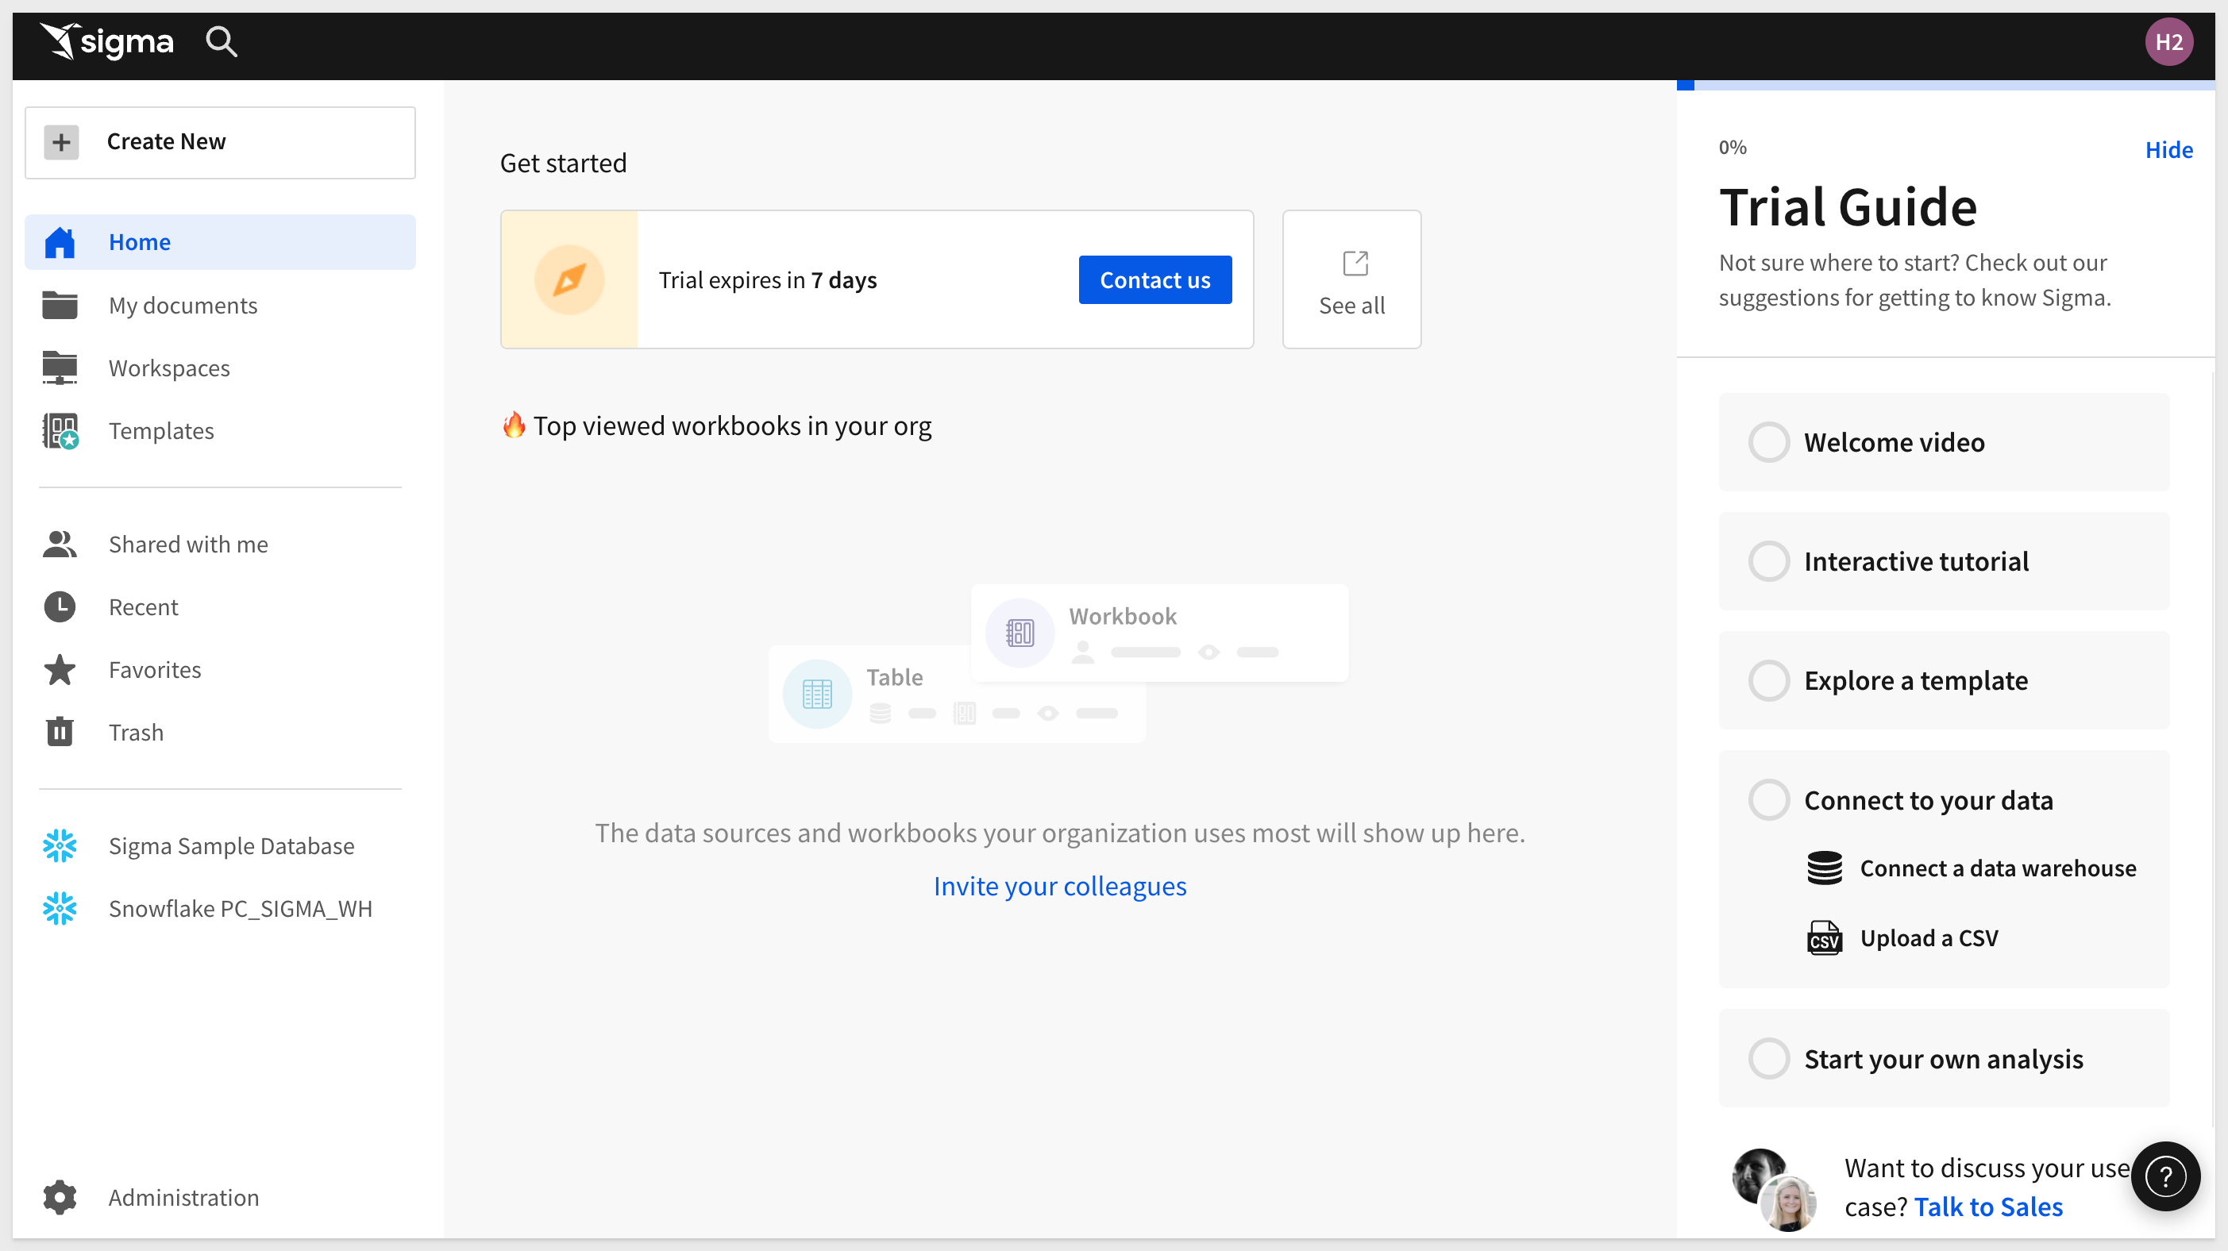The width and height of the screenshot is (2228, 1251).
Task: Open the H2 user avatar menu
Action: coord(2168,41)
